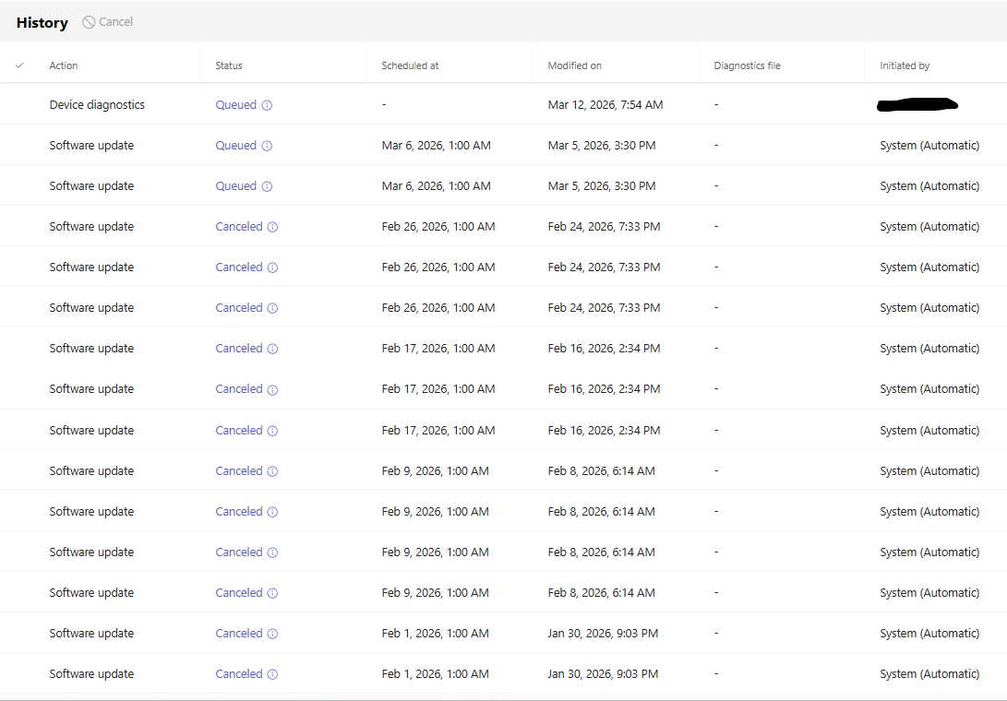The width and height of the screenshot is (1007, 701).
Task: Click the Diagnostics file column header
Action: pos(747,65)
